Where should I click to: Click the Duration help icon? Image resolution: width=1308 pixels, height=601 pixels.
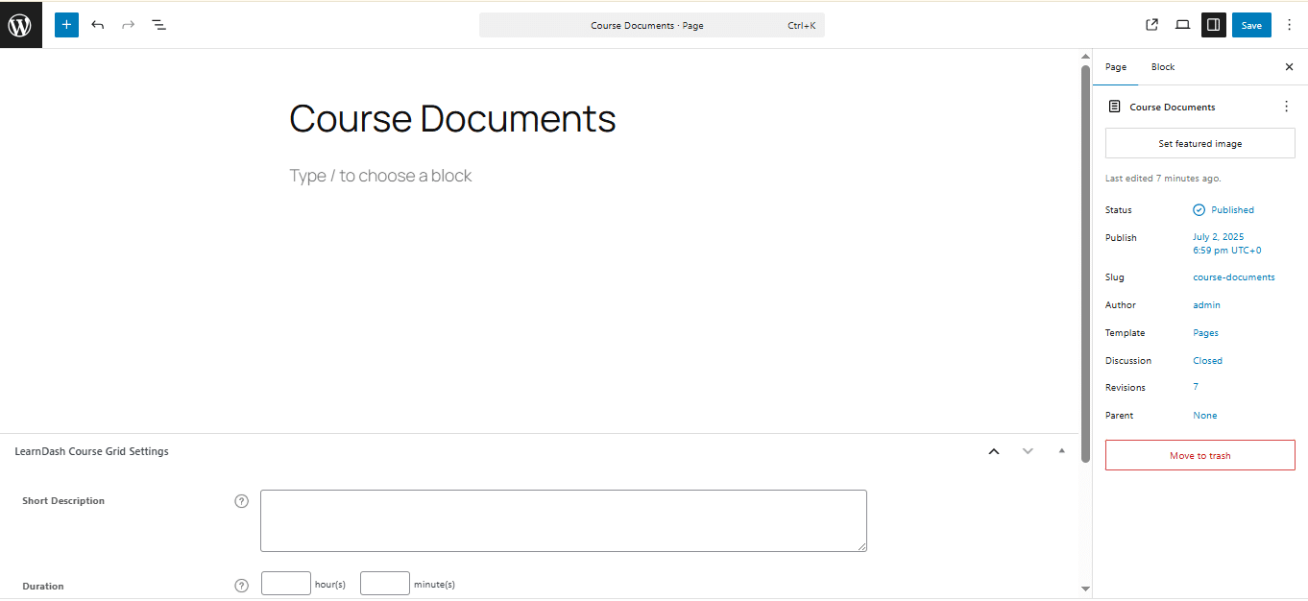click(241, 586)
